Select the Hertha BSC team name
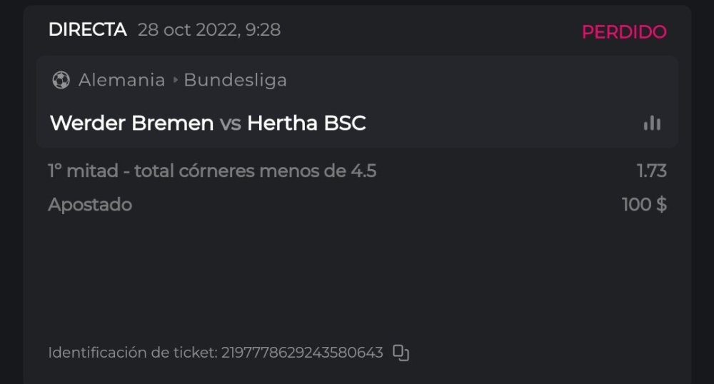Viewport: 714px width, 384px height. point(306,123)
